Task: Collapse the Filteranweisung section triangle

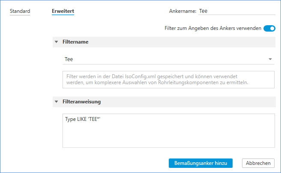Action: click(x=56, y=102)
